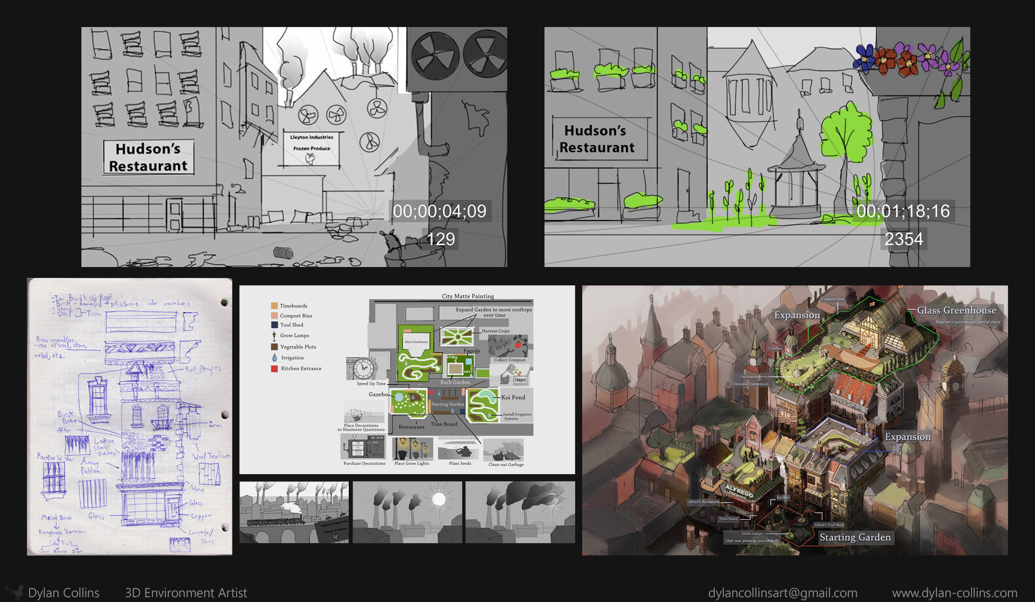Image resolution: width=1035 pixels, height=602 pixels.
Task: Click the bird logo beside Dylan Collins
Action: pos(15,592)
